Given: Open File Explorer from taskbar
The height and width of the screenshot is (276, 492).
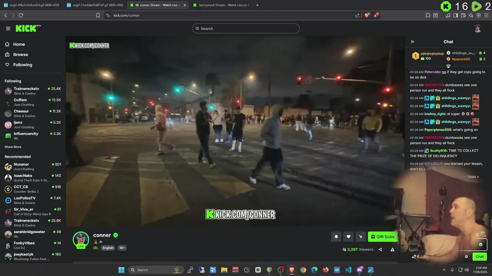Looking at the screenshot, I should [x=224, y=270].
